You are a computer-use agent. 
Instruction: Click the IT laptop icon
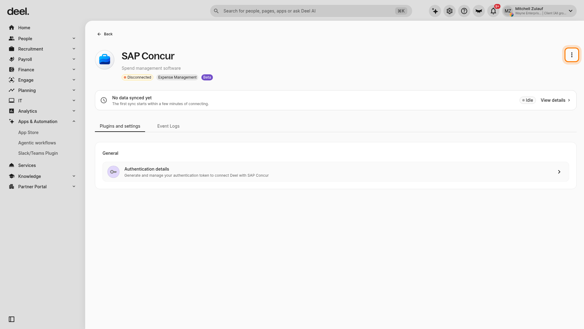pyautogui.click(x=12, y=101)
